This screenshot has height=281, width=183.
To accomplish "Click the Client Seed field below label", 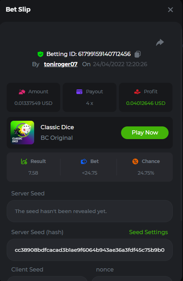I will pos(47,279).
